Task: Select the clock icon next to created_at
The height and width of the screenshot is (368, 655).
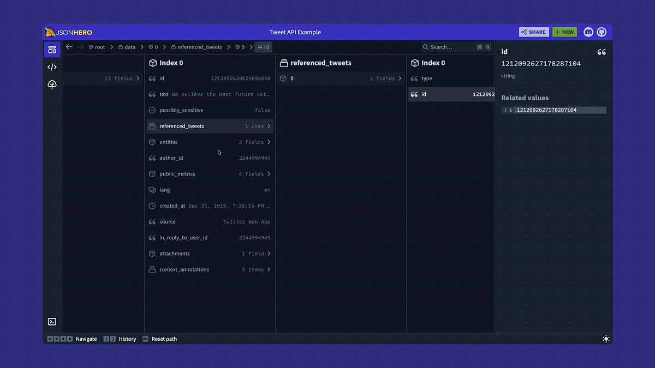Action: tap(152, 206)
